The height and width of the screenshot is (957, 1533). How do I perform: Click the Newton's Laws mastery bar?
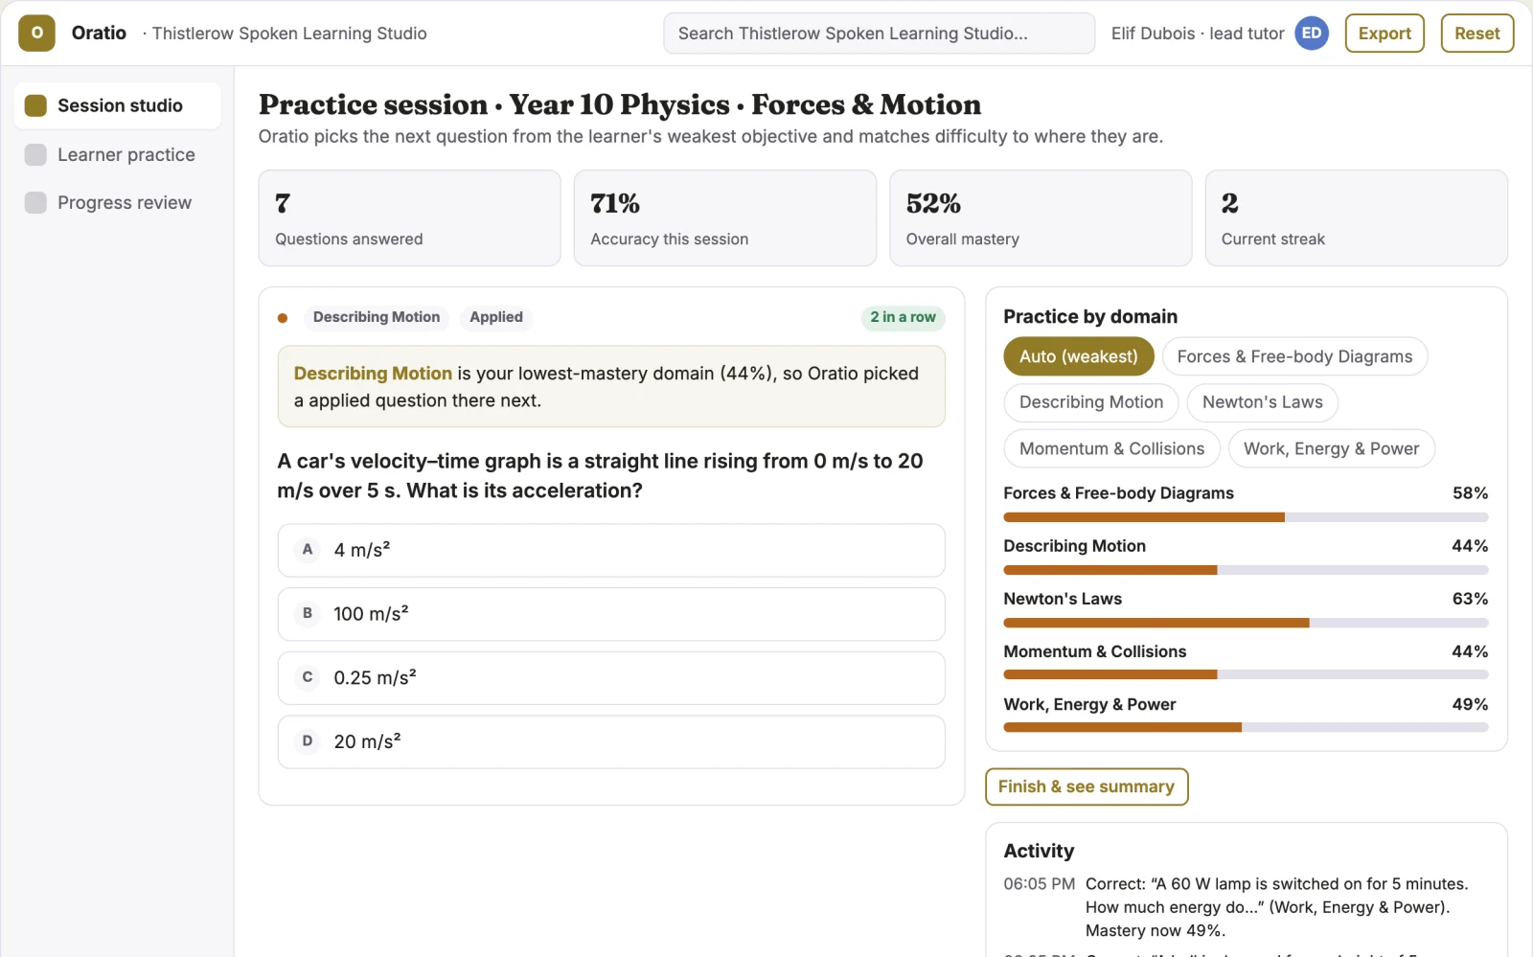coord(1246,623)
